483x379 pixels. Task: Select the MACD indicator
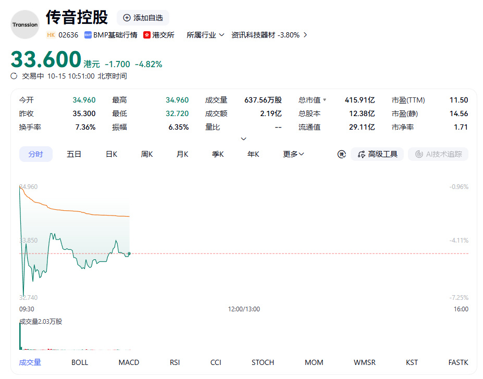coord(129,362)
